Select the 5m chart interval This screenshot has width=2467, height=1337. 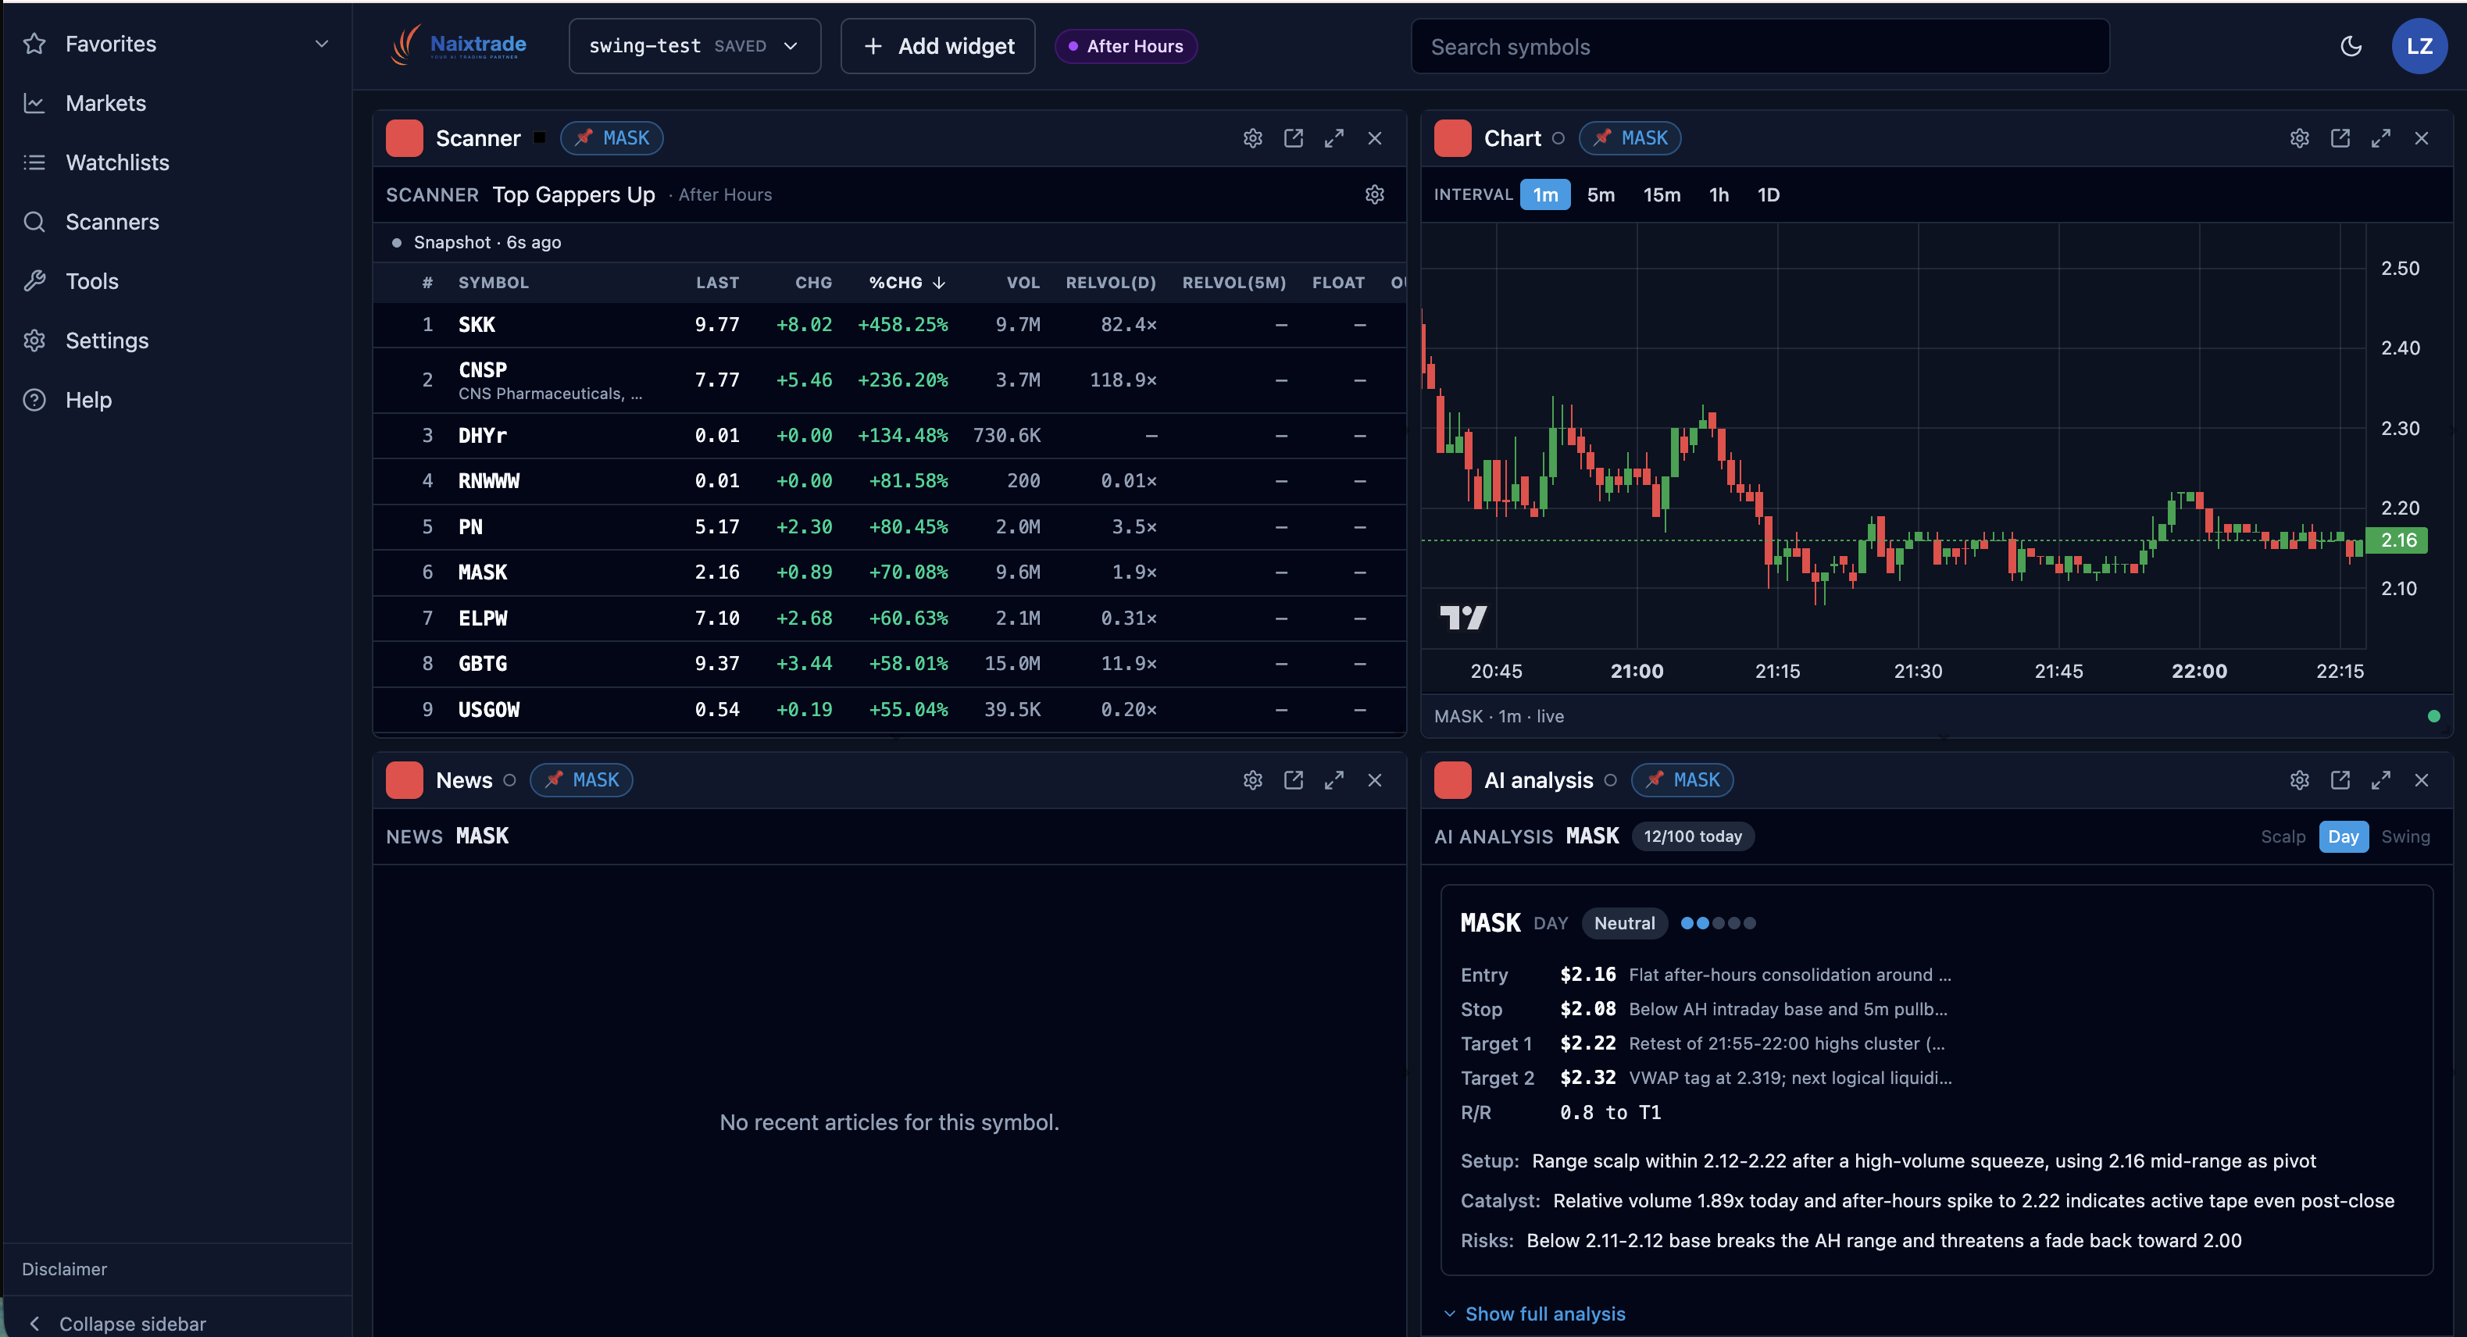(x=1601, y=194)
